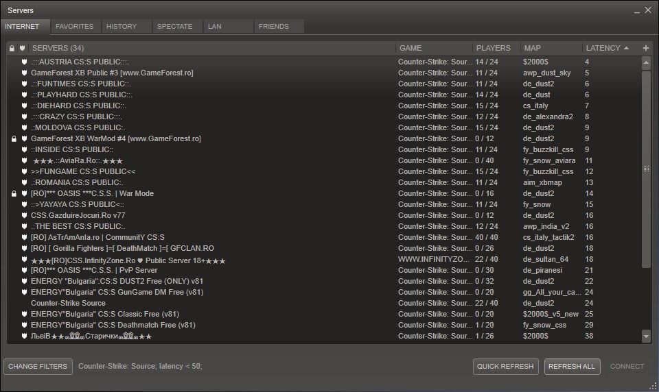Click the Refresh All button

572,367
